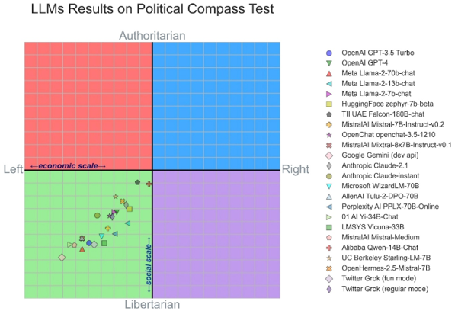Select the Falcon-180B pentagon point on the chart
Viewport: 458px width, 314px height.
tap(138, 182)
